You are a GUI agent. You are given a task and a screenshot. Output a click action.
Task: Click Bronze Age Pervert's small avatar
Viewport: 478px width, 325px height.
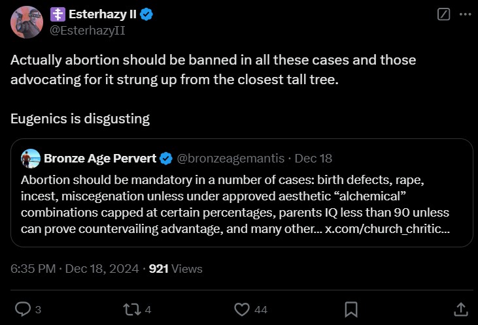pyautogui.click(x=30, y=158)
